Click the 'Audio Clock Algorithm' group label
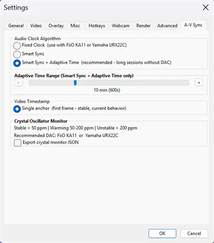This screenshot has width=214, height=243. point(37,39)
